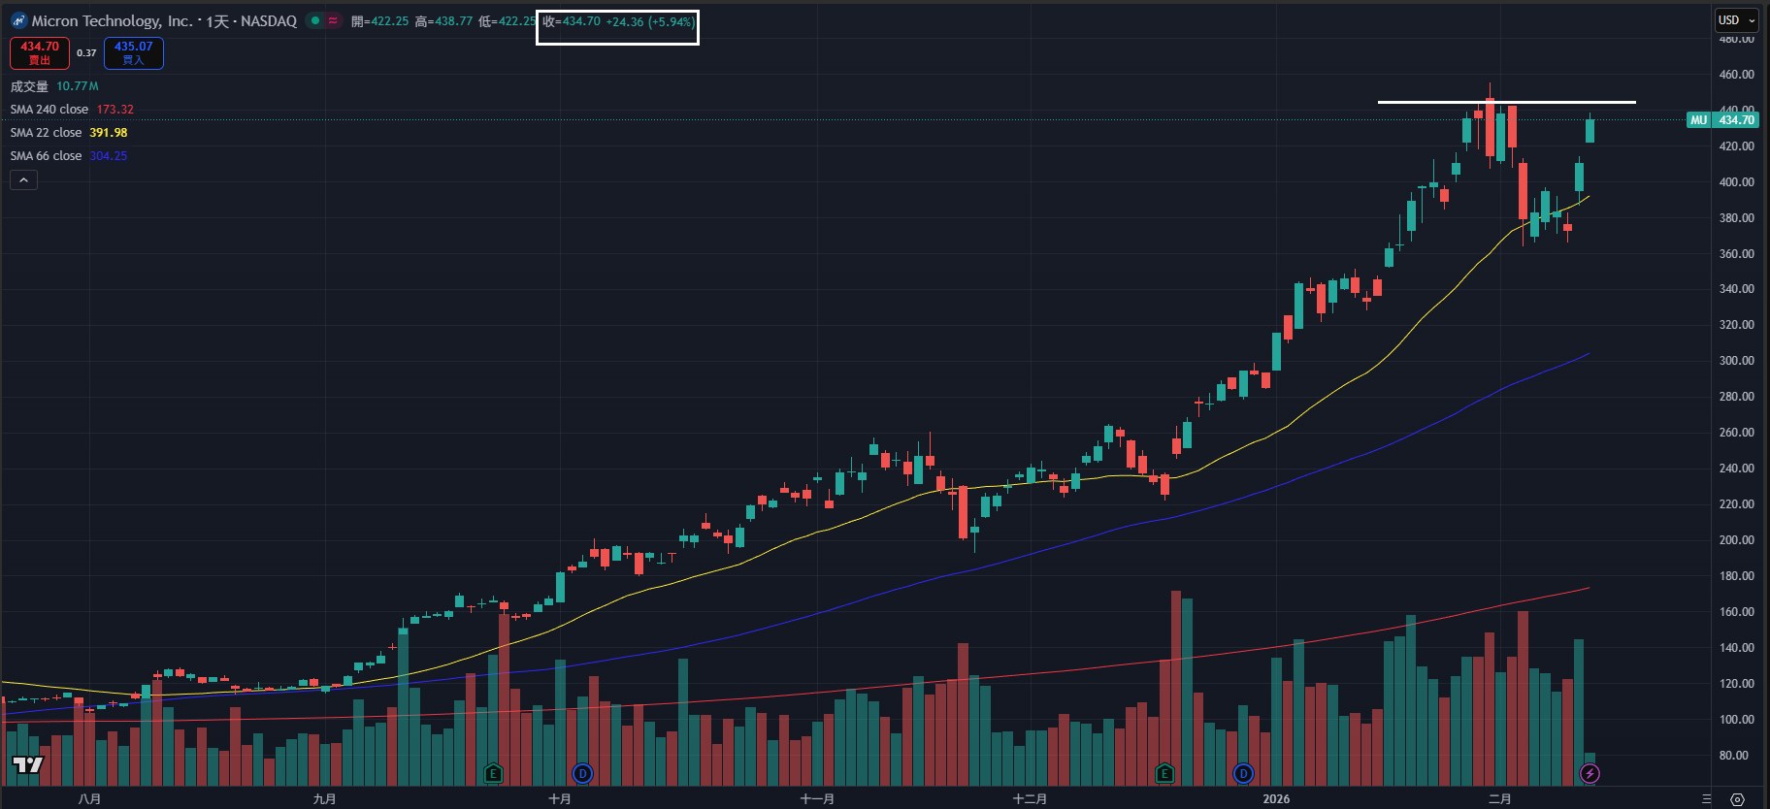The width and height of the screenshot is (1770, 809).
Task: Open the second earnings E marker
Action: [1164, 773]
